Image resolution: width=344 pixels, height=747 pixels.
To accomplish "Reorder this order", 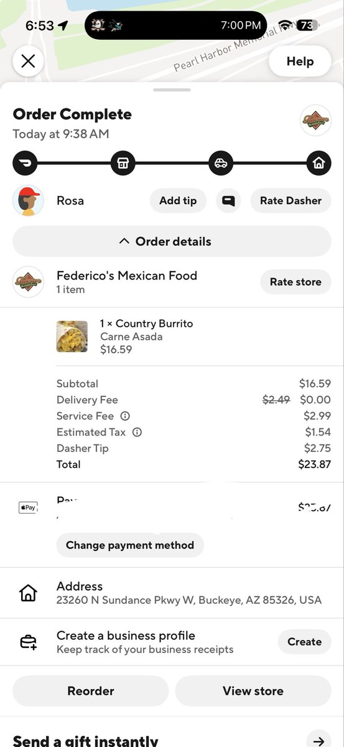I will pyautogui.click(x=91, y=691).
